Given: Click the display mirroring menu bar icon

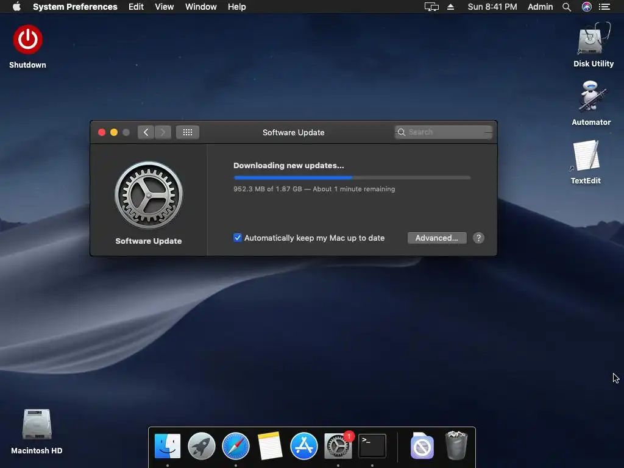Looking at the screenshot, I should point(431,7).
